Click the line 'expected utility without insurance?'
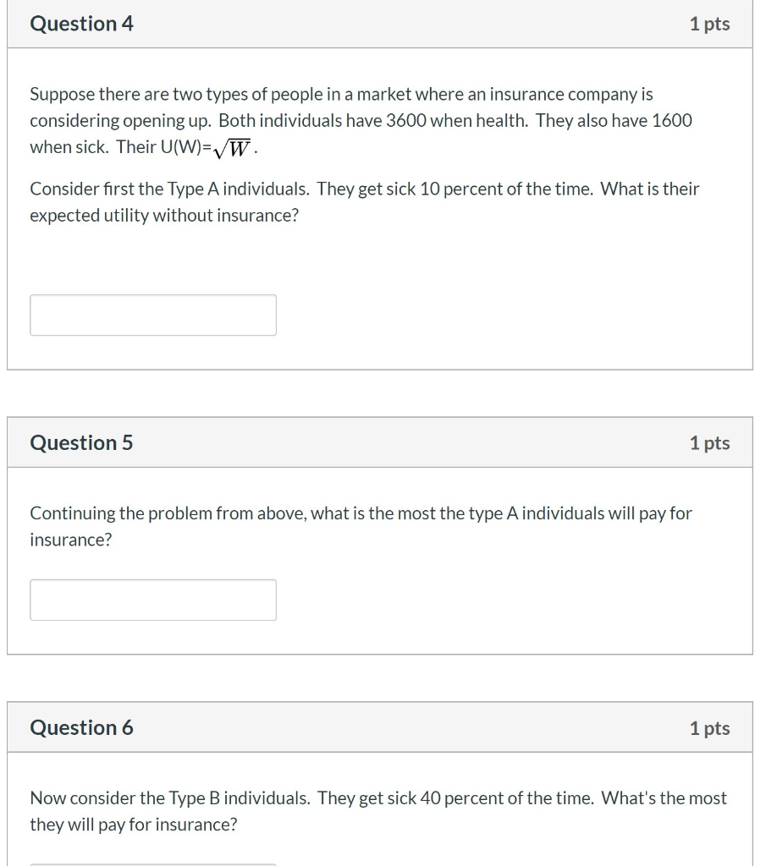Image resolution: width=777 pixels, height=866 pixels. [164, 216]
